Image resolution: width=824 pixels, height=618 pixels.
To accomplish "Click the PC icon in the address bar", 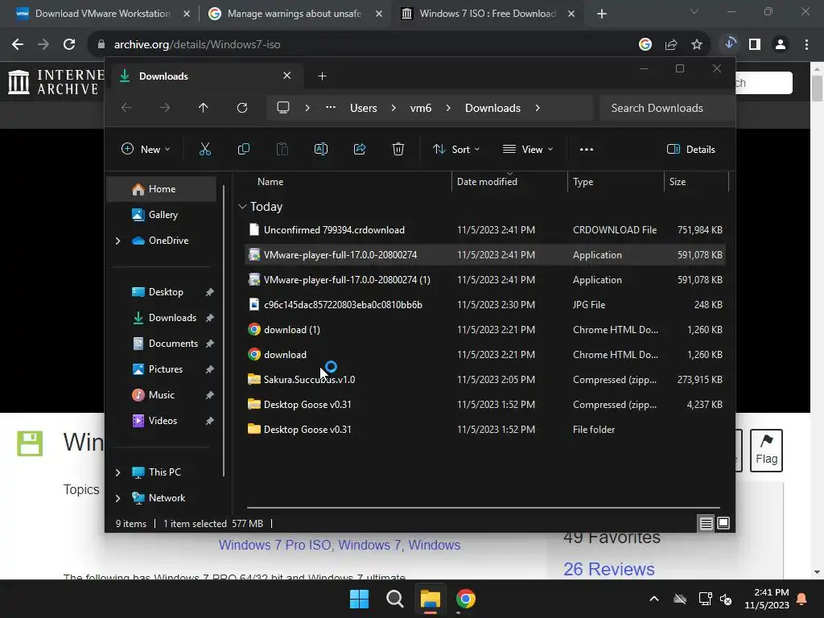I will (283, 108).
